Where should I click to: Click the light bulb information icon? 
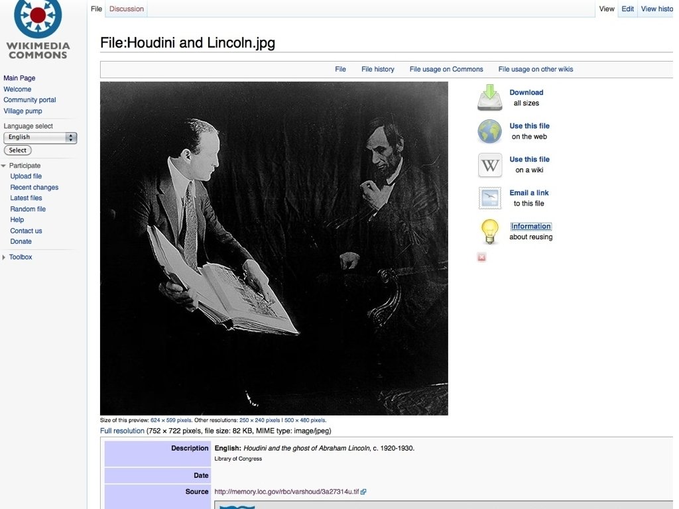tap(490, 231)
